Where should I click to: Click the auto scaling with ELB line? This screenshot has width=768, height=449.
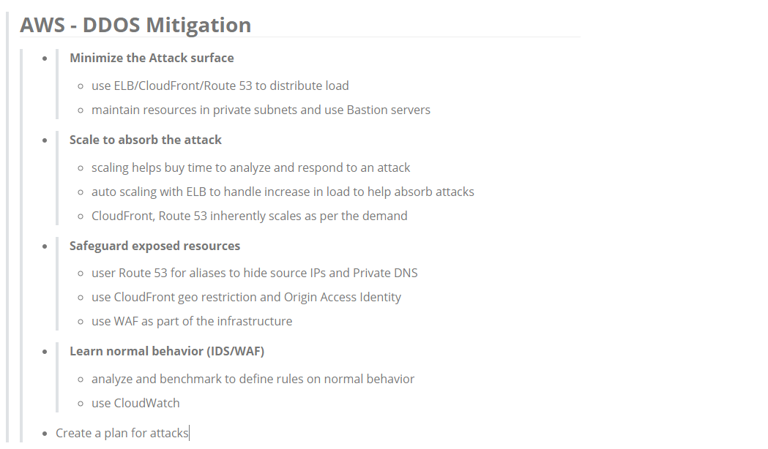pos(283,192)
